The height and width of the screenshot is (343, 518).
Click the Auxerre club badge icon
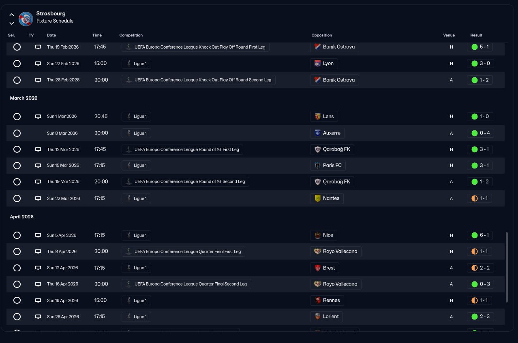tap(318, 133)
